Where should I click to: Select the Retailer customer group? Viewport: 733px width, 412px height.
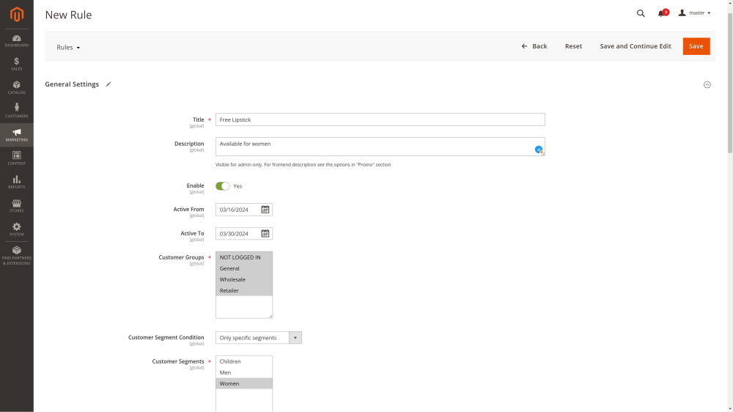[x=244, y=290]
